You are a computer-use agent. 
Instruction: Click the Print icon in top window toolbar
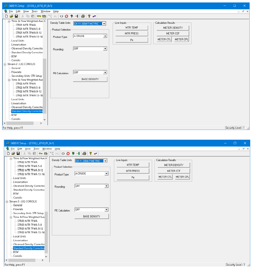tap(83, 16)
